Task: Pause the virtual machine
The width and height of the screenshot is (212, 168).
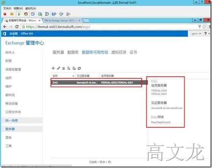Action: pos(12,14)
